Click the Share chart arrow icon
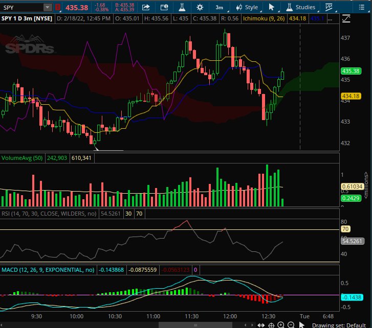Screen dimensions: 372x328 [x=146, y=7]
